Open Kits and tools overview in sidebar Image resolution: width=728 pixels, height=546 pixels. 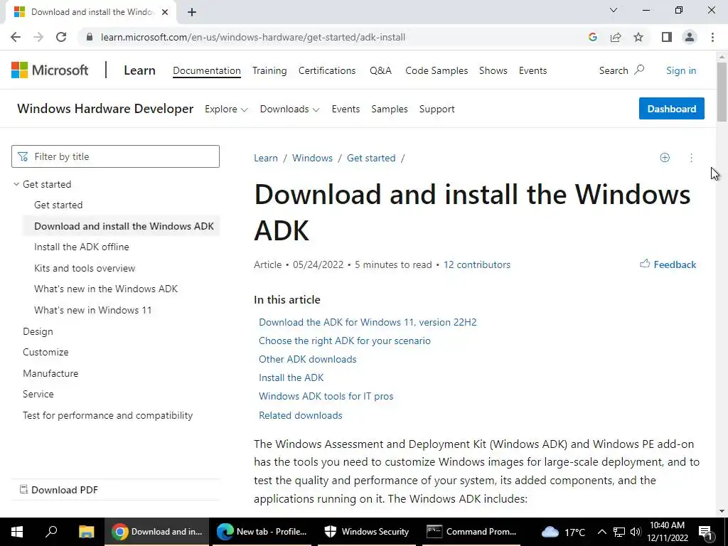coord(85,268)
